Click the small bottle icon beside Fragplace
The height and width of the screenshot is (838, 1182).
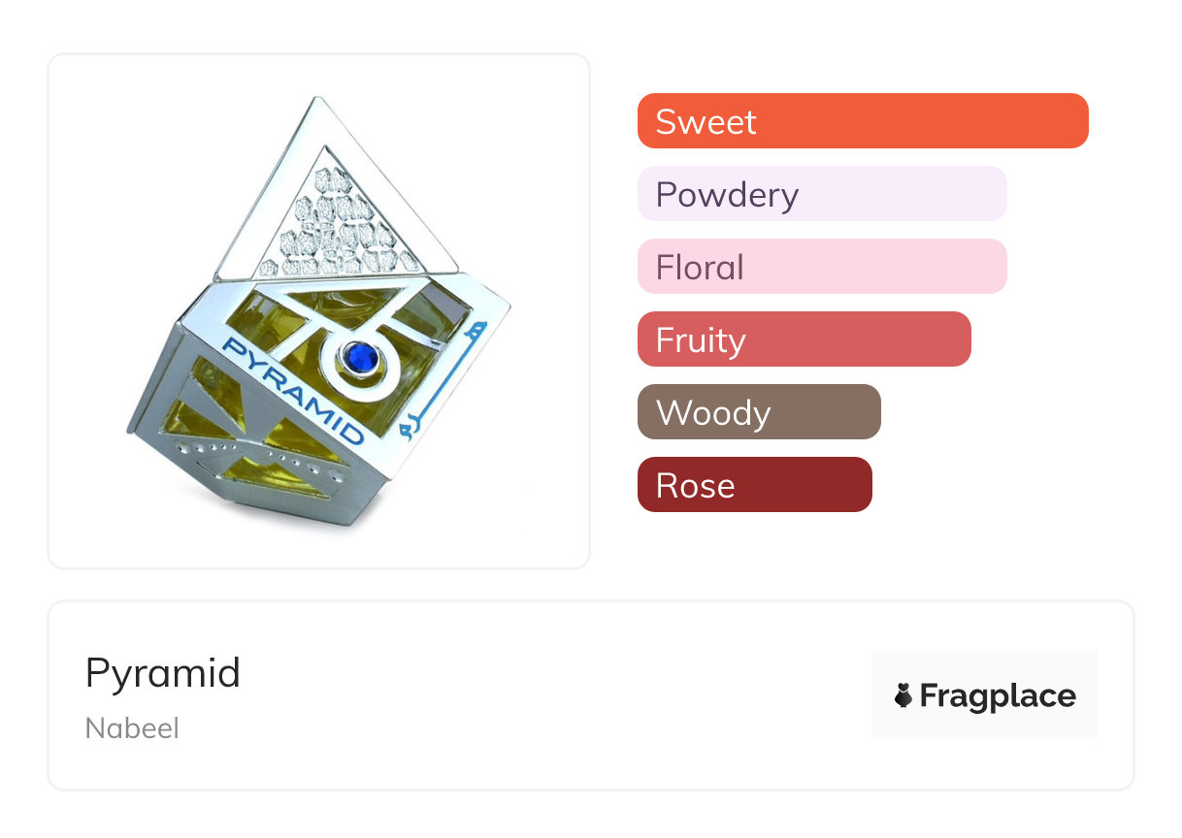tap(903, 695)
